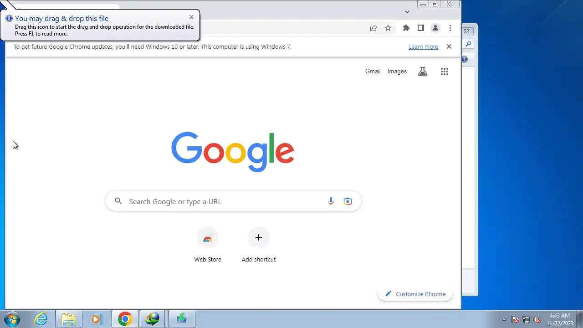The image size is (583, 328).
Task: Open the muted volume tray icon
Action: [537, 319]
